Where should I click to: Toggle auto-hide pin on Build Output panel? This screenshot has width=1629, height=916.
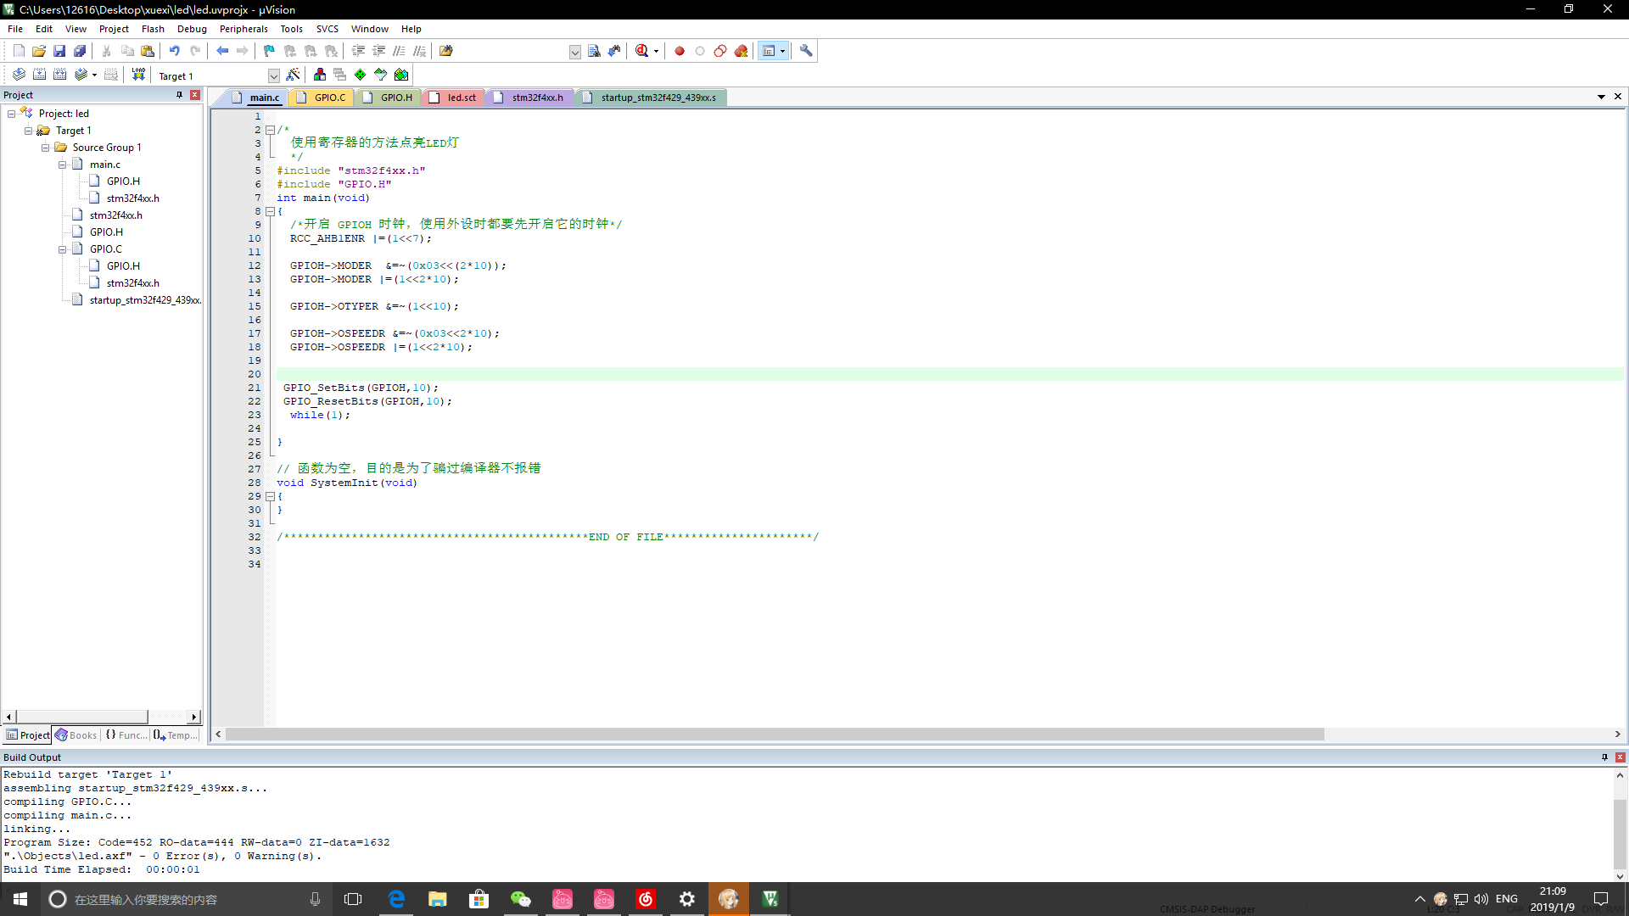(1604, 757)
